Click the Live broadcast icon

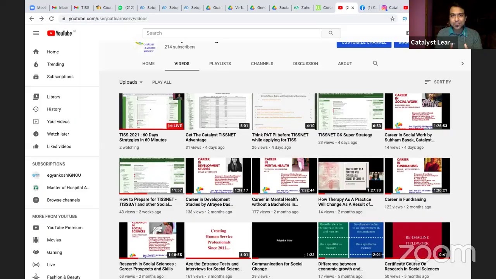pyautogui.click(x=36, y=265)
